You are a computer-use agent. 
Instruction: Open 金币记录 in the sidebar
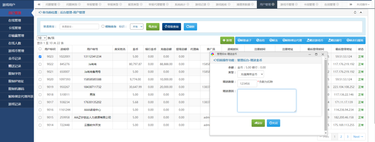click(17, 58)
